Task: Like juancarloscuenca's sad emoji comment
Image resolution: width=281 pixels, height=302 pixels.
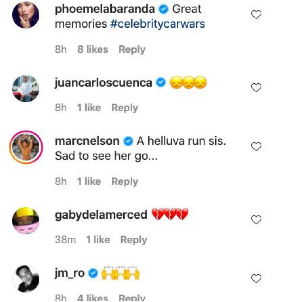Action: pos(256,88)
